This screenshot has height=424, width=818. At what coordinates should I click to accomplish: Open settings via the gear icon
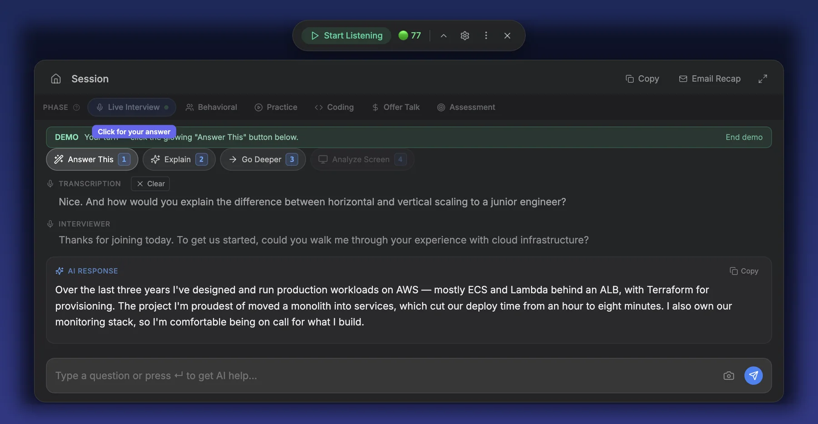(464, 35)
